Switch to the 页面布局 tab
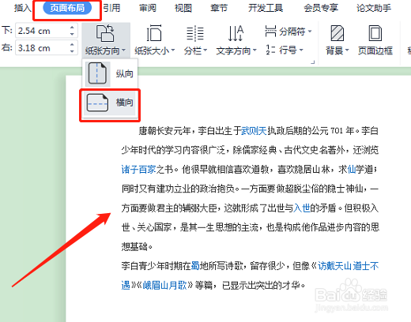 coord(67,8)
